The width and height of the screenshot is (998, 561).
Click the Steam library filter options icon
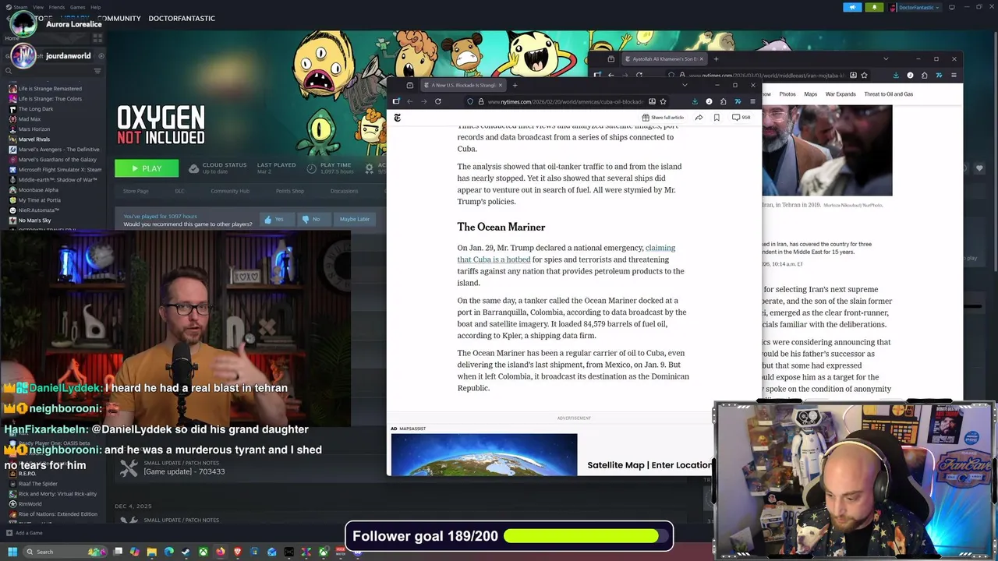97,71
